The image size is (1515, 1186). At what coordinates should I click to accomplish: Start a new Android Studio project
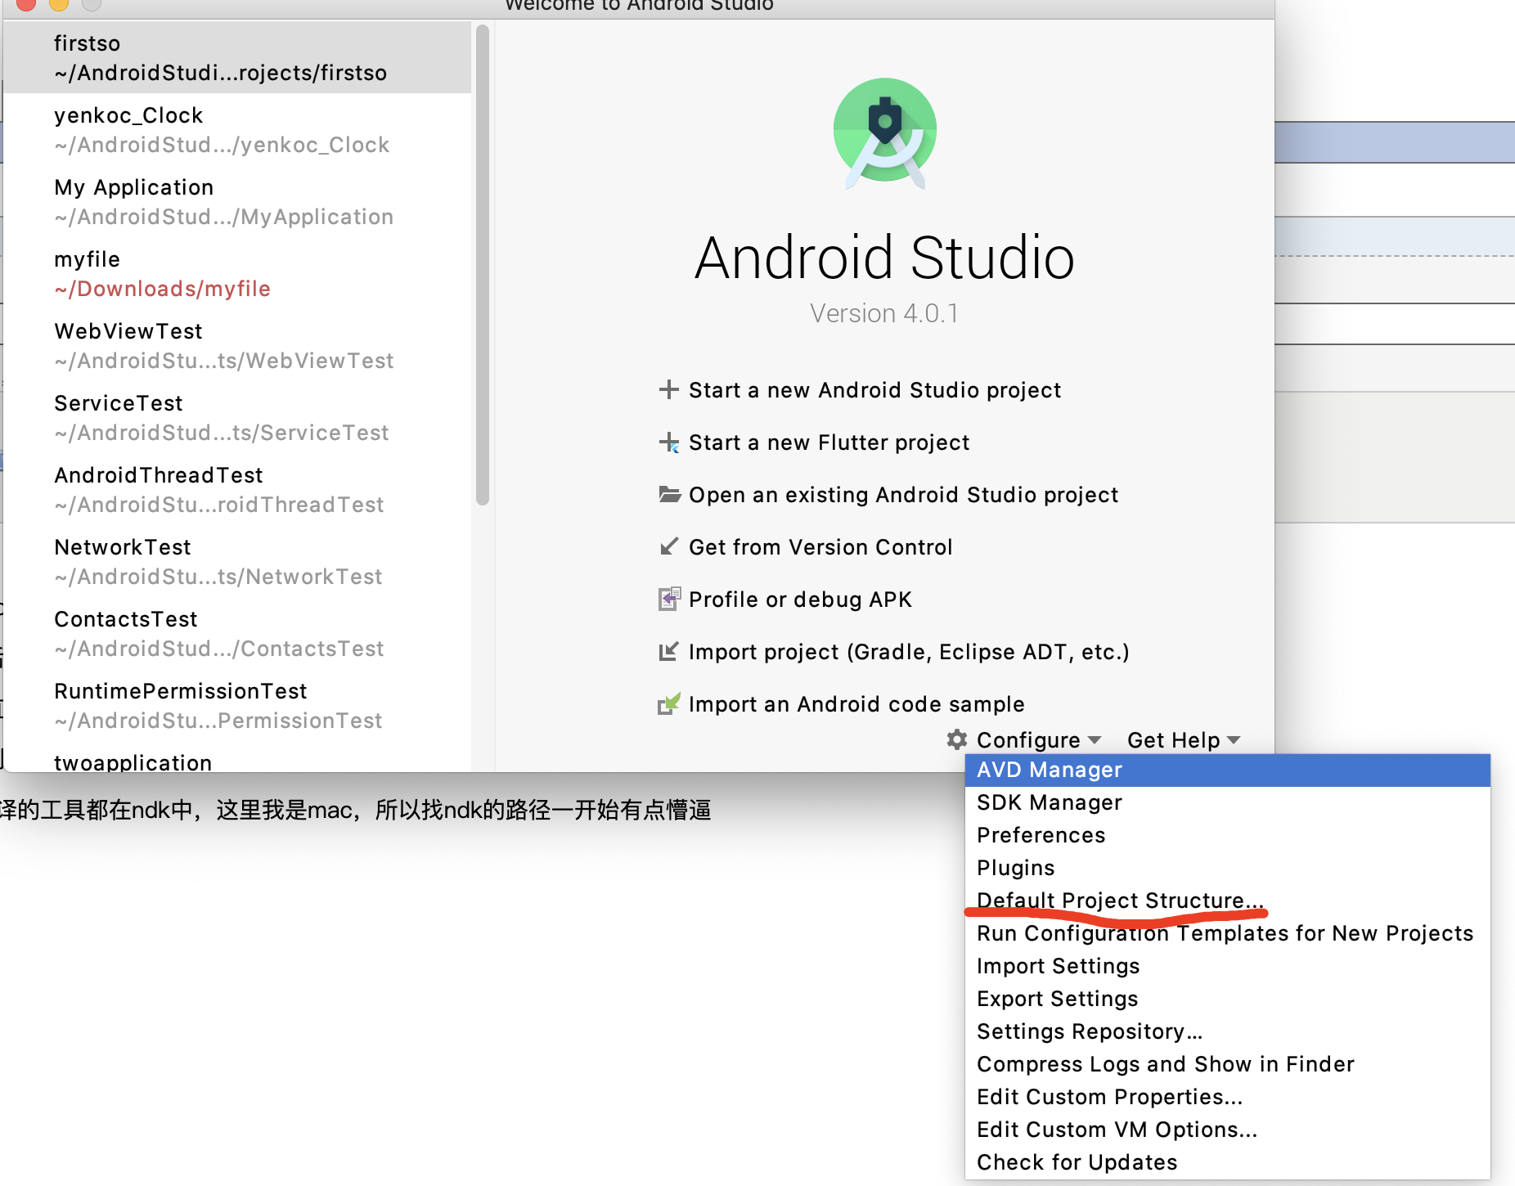click(874, 390)
